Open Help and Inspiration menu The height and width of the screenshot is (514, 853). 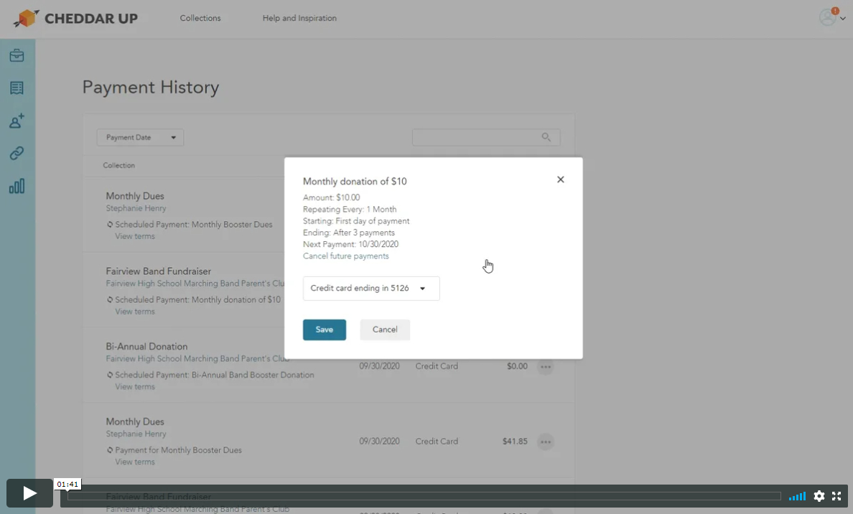(299, 18)
